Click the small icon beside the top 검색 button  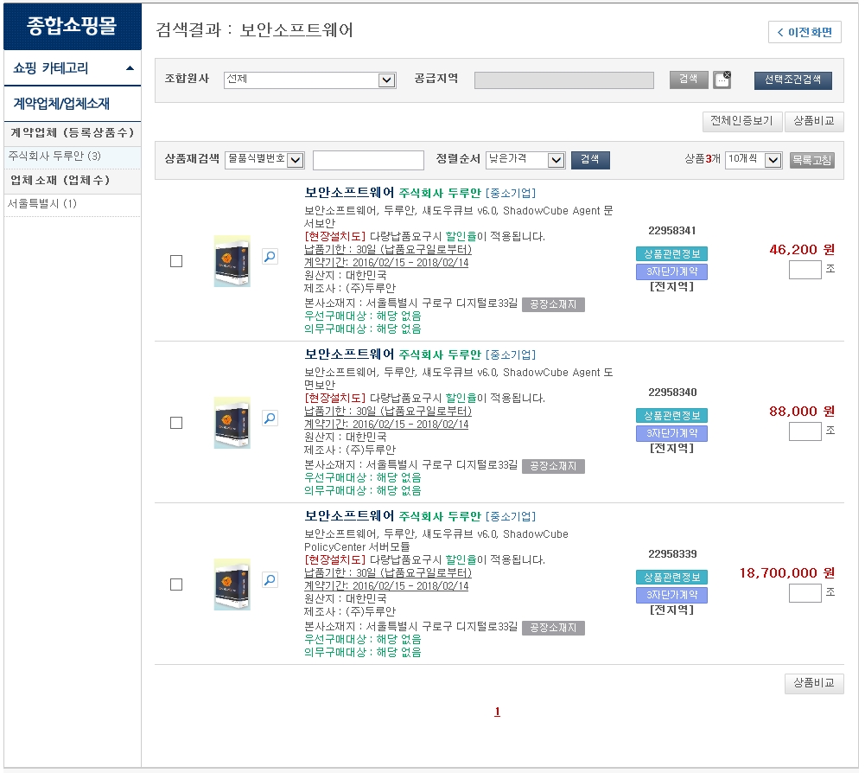tap(722, 80)
